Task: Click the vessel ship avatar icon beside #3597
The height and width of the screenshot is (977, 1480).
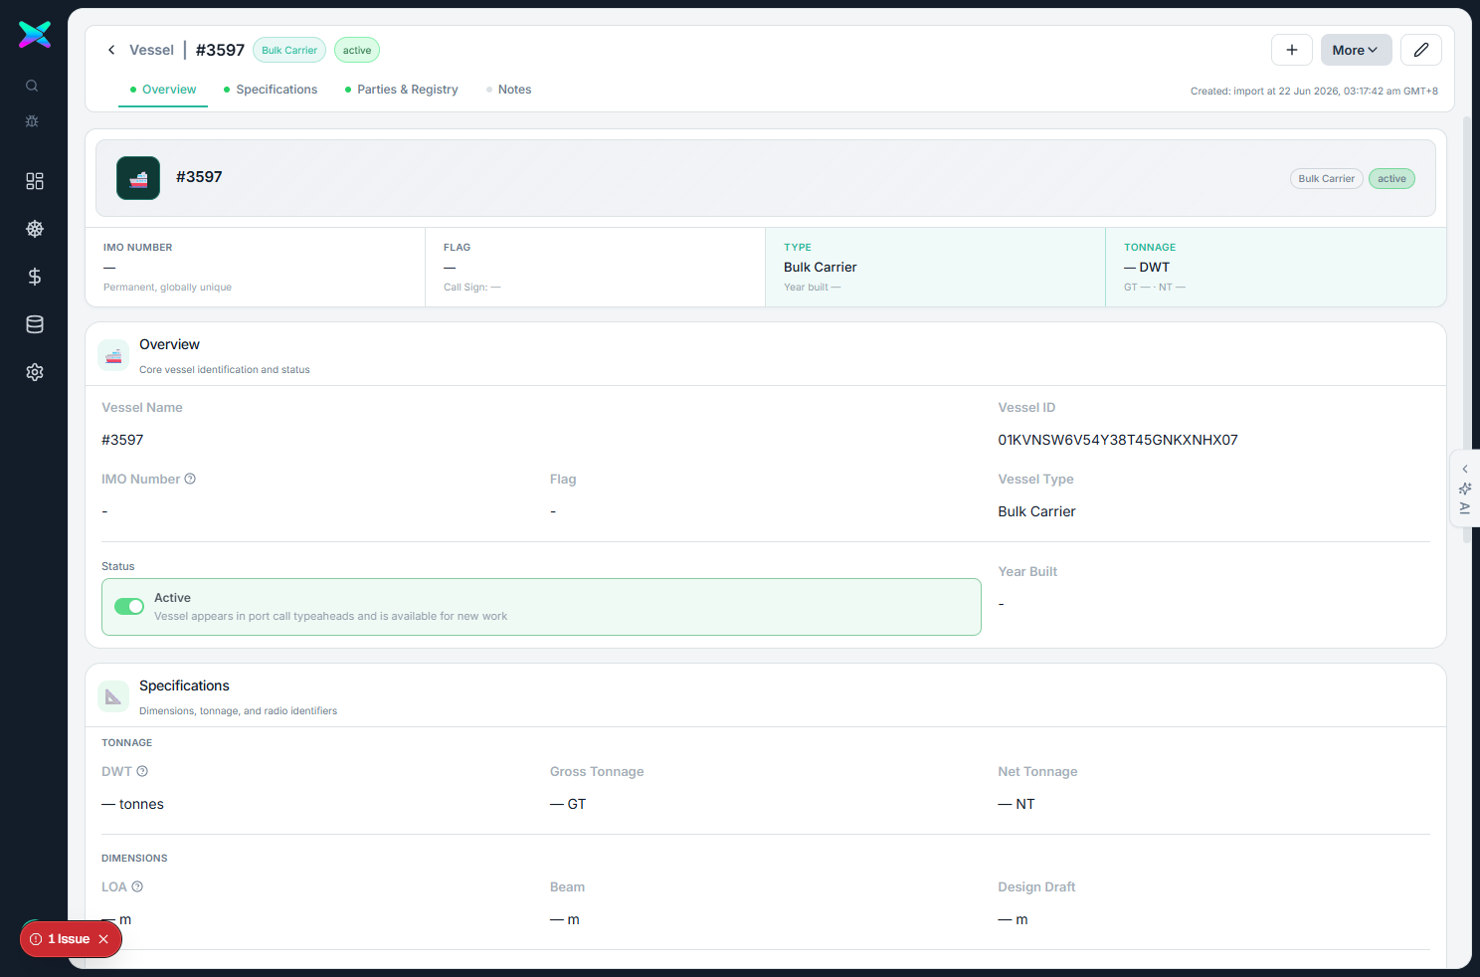Action: (x=138, y=178)
